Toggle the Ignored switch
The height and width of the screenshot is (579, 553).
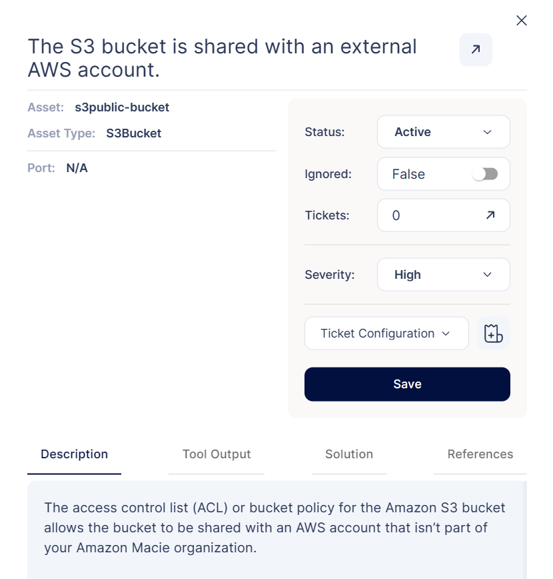[485, 174]
